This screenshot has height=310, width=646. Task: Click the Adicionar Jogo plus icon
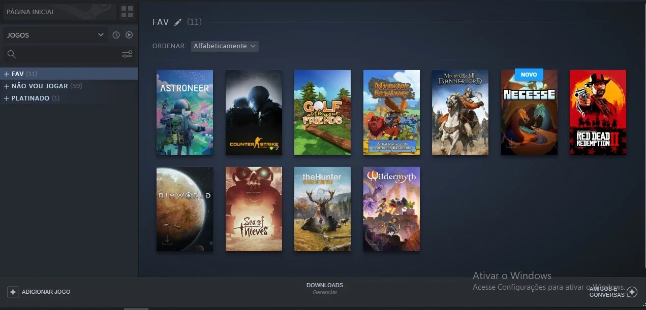[13, 292]
